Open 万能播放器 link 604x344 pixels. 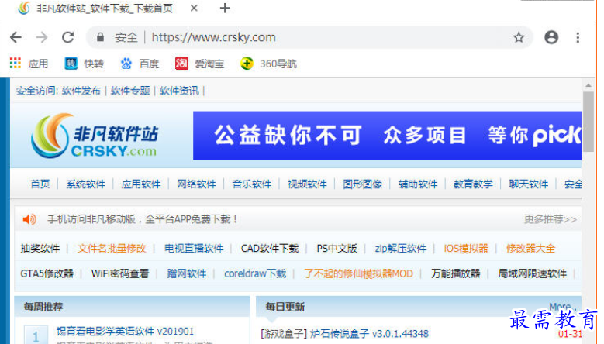tap(456, 273)
